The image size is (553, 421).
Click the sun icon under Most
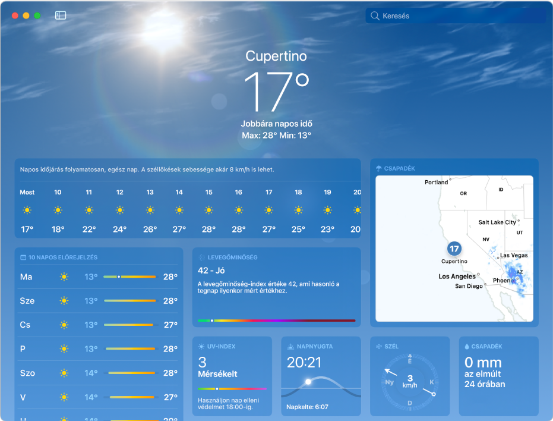coord(27,210)
